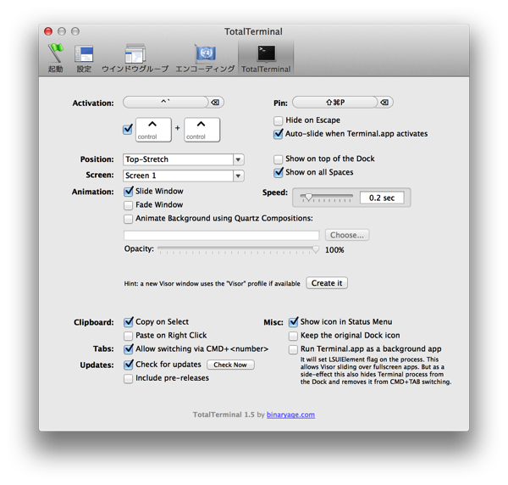Screen dimensions: 508x485
Task: Click the Choose... button
Action: pyautogui.click(x=347, y=235)
